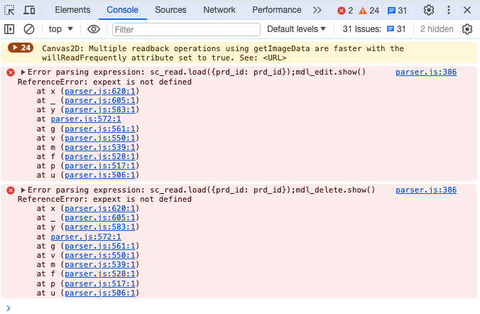Open parser.js:386 source link of mdl_edit error
The height and width of the screenshot is (314, 480).
coord(426,72)
